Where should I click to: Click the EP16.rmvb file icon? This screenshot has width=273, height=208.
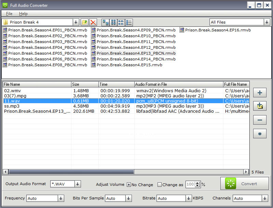182,30
